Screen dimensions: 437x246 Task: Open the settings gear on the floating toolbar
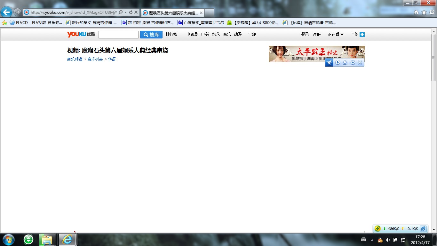[x=353, y=62]
